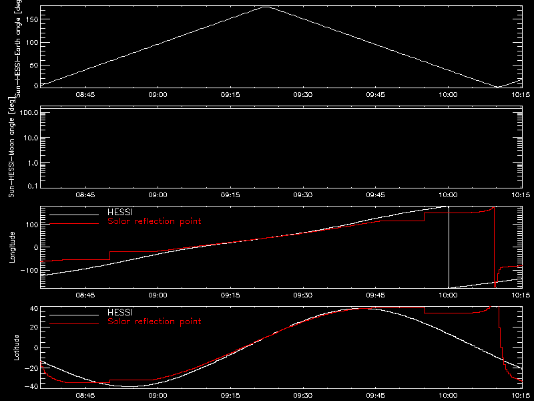The width and height of the screenshot is (534, 401).
Task: Click the -40 tick label on Latitude plot
Action: click(x=31, y=387)
